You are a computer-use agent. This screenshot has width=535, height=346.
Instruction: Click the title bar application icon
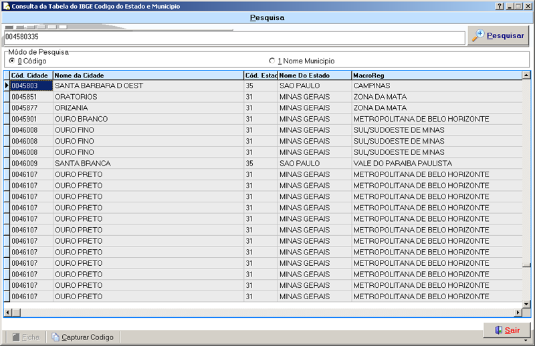tap(6, 5)
